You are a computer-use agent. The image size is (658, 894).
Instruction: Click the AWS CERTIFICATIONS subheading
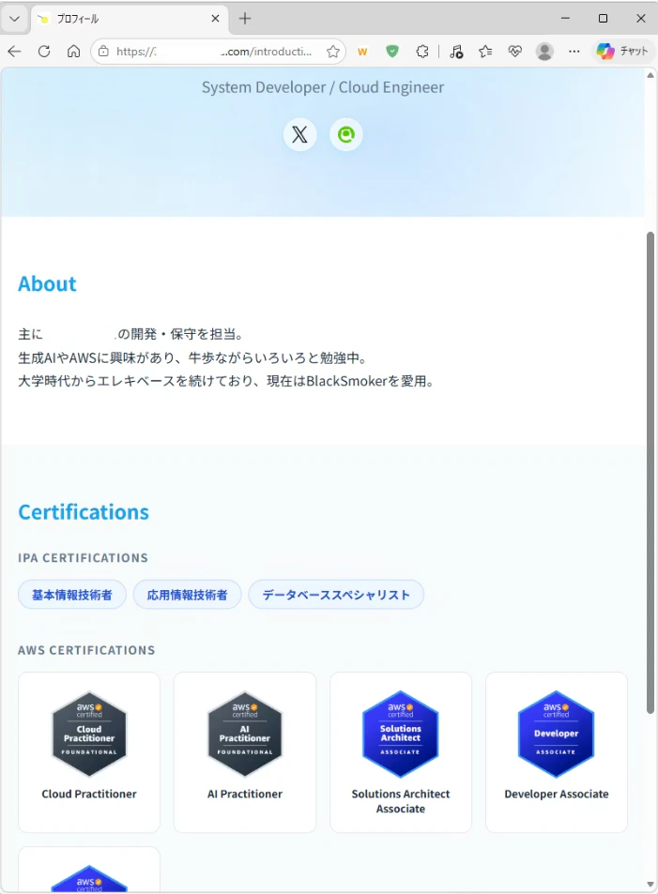click(86, 650)
